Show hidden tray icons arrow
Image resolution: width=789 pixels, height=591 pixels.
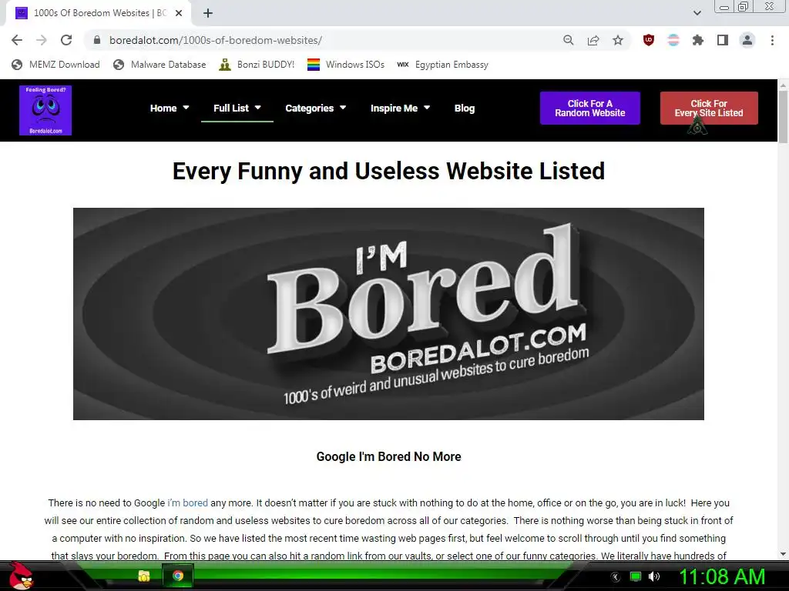[x=616, y=577]
